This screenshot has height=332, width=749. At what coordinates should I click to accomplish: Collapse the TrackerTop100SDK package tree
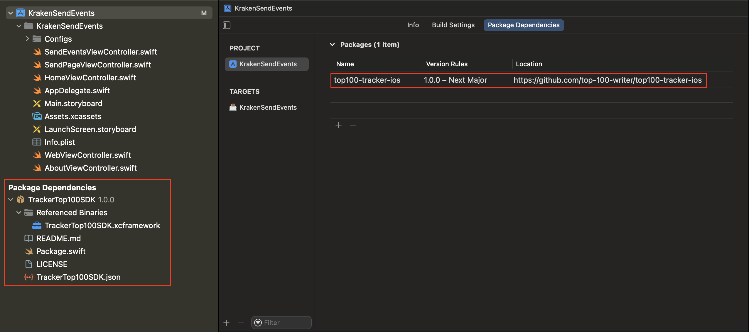(x=11, y=200)
